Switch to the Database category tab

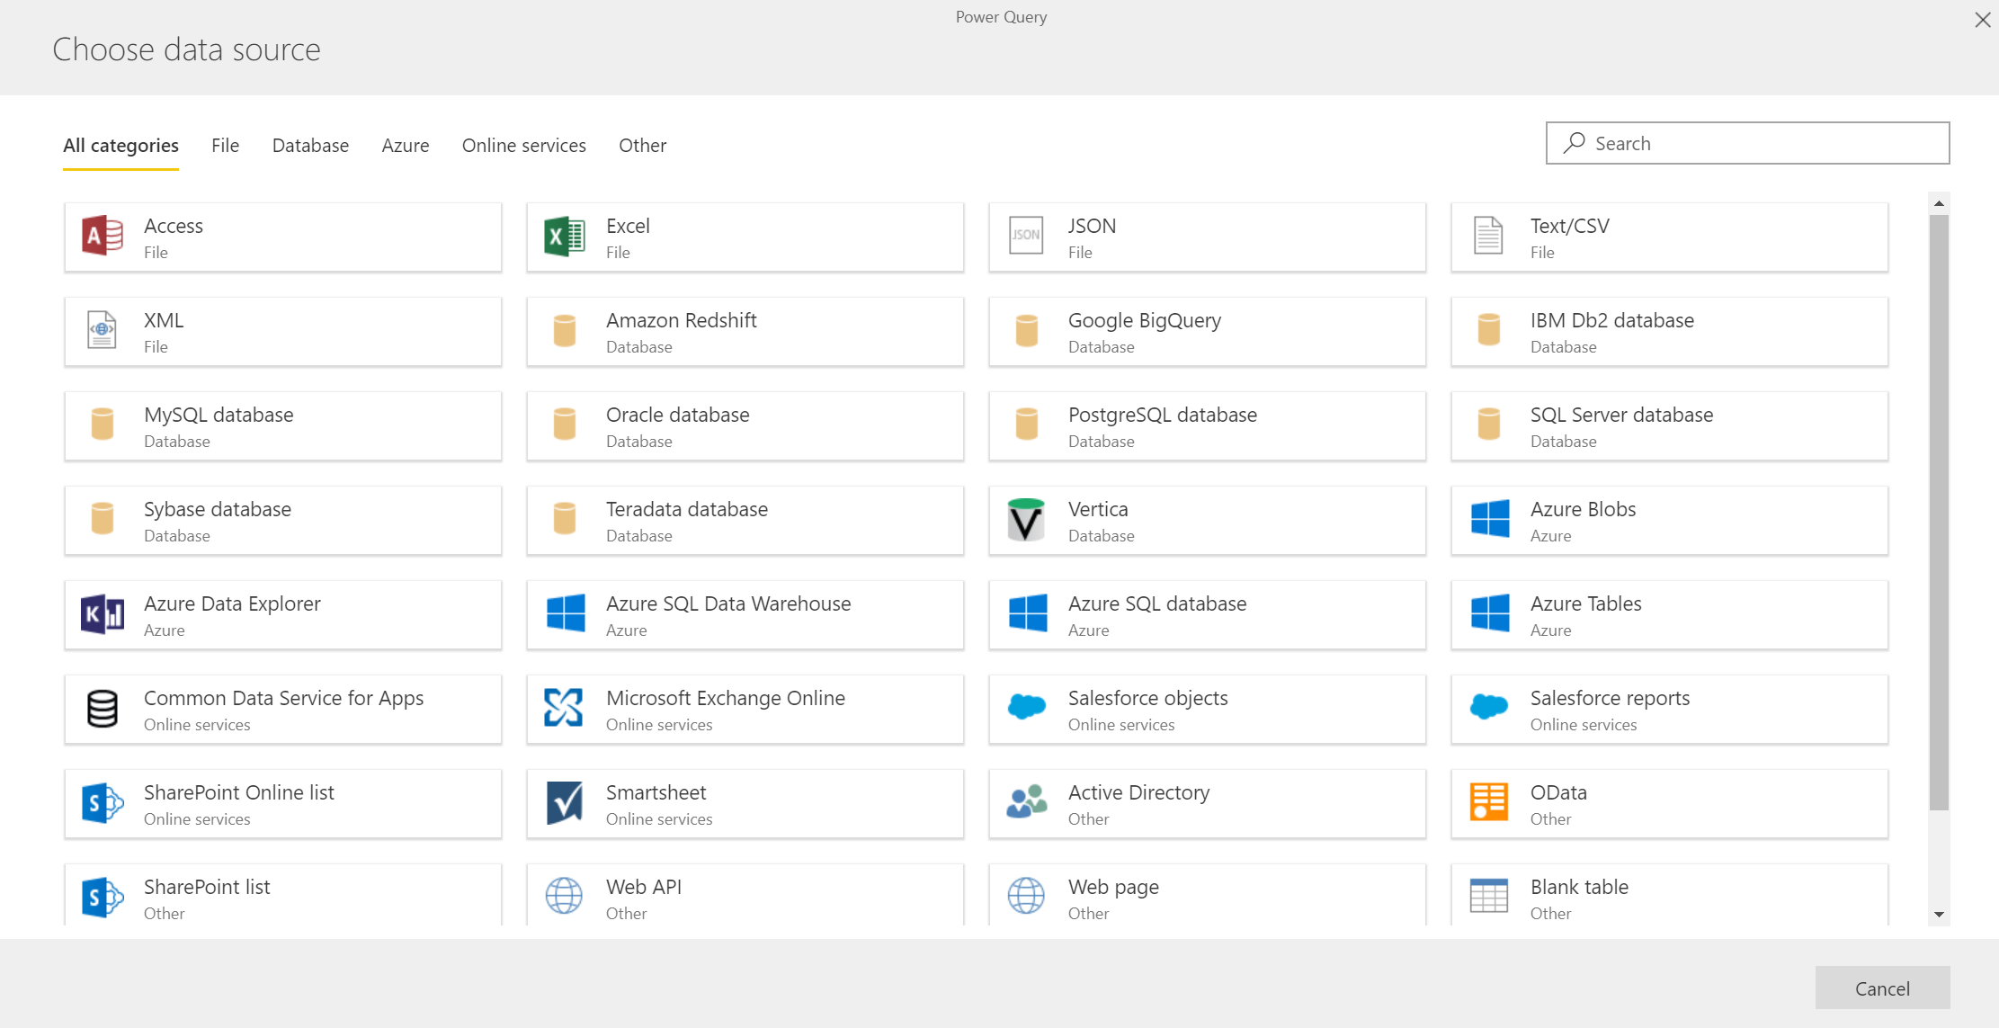coord(309,145)
